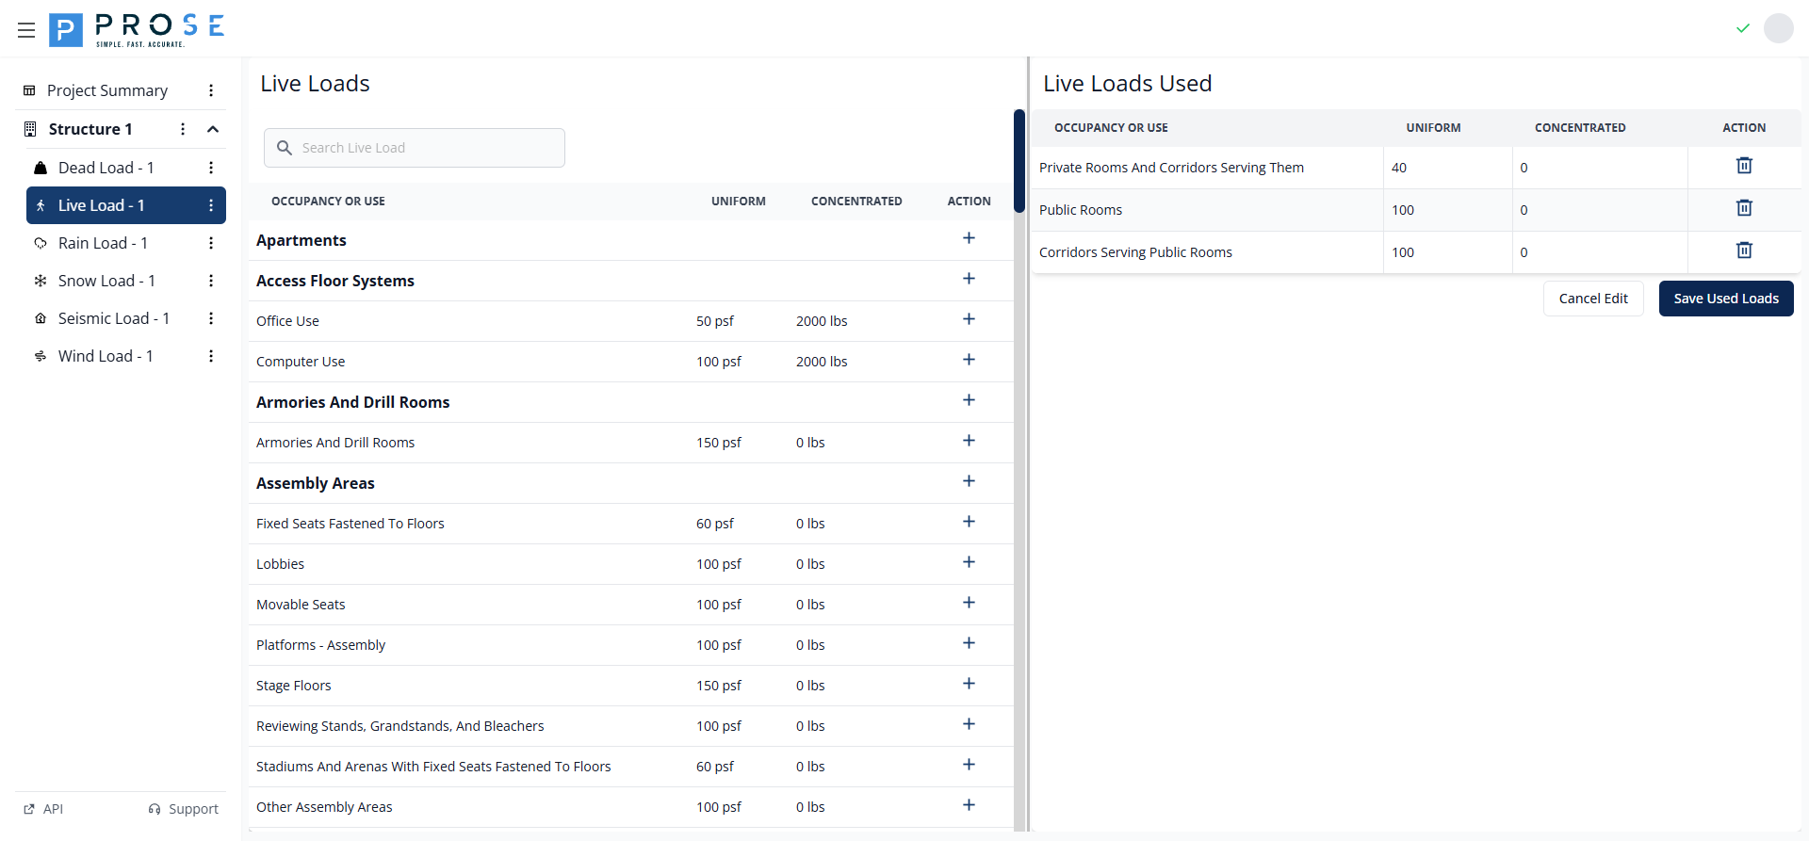Add Armories And Drill Rooms category header
This screenshot has width=1809, height=841.
969,400
